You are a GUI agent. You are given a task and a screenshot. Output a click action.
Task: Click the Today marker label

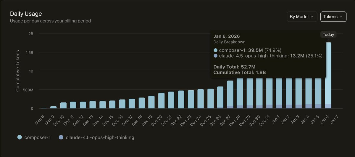[x=328, y=35]
